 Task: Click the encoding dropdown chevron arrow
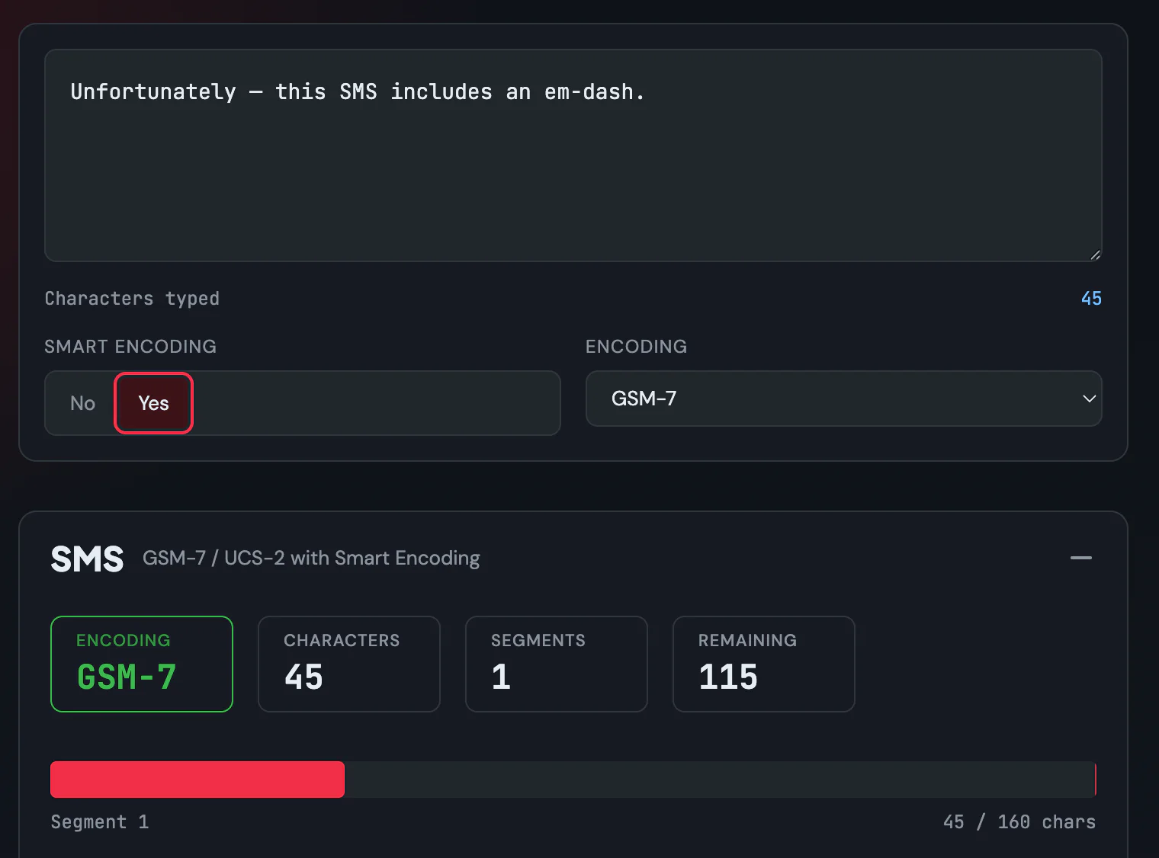(1089, 399)
